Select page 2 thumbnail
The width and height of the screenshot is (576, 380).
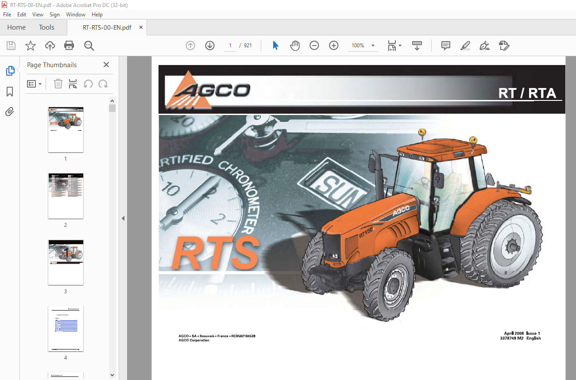pos(66,196)
